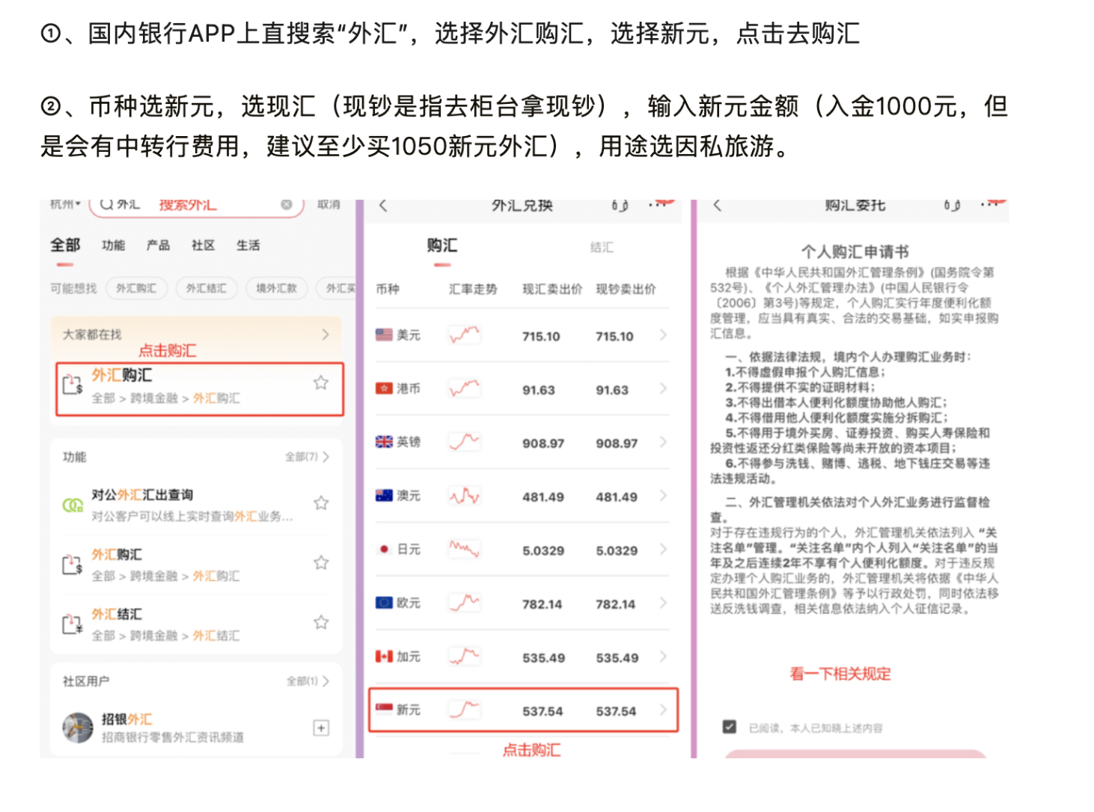Viewport: 1094px width, 812px height.
Task: Expand 全部(1) in the 社区用户 section
Action: 308,681
